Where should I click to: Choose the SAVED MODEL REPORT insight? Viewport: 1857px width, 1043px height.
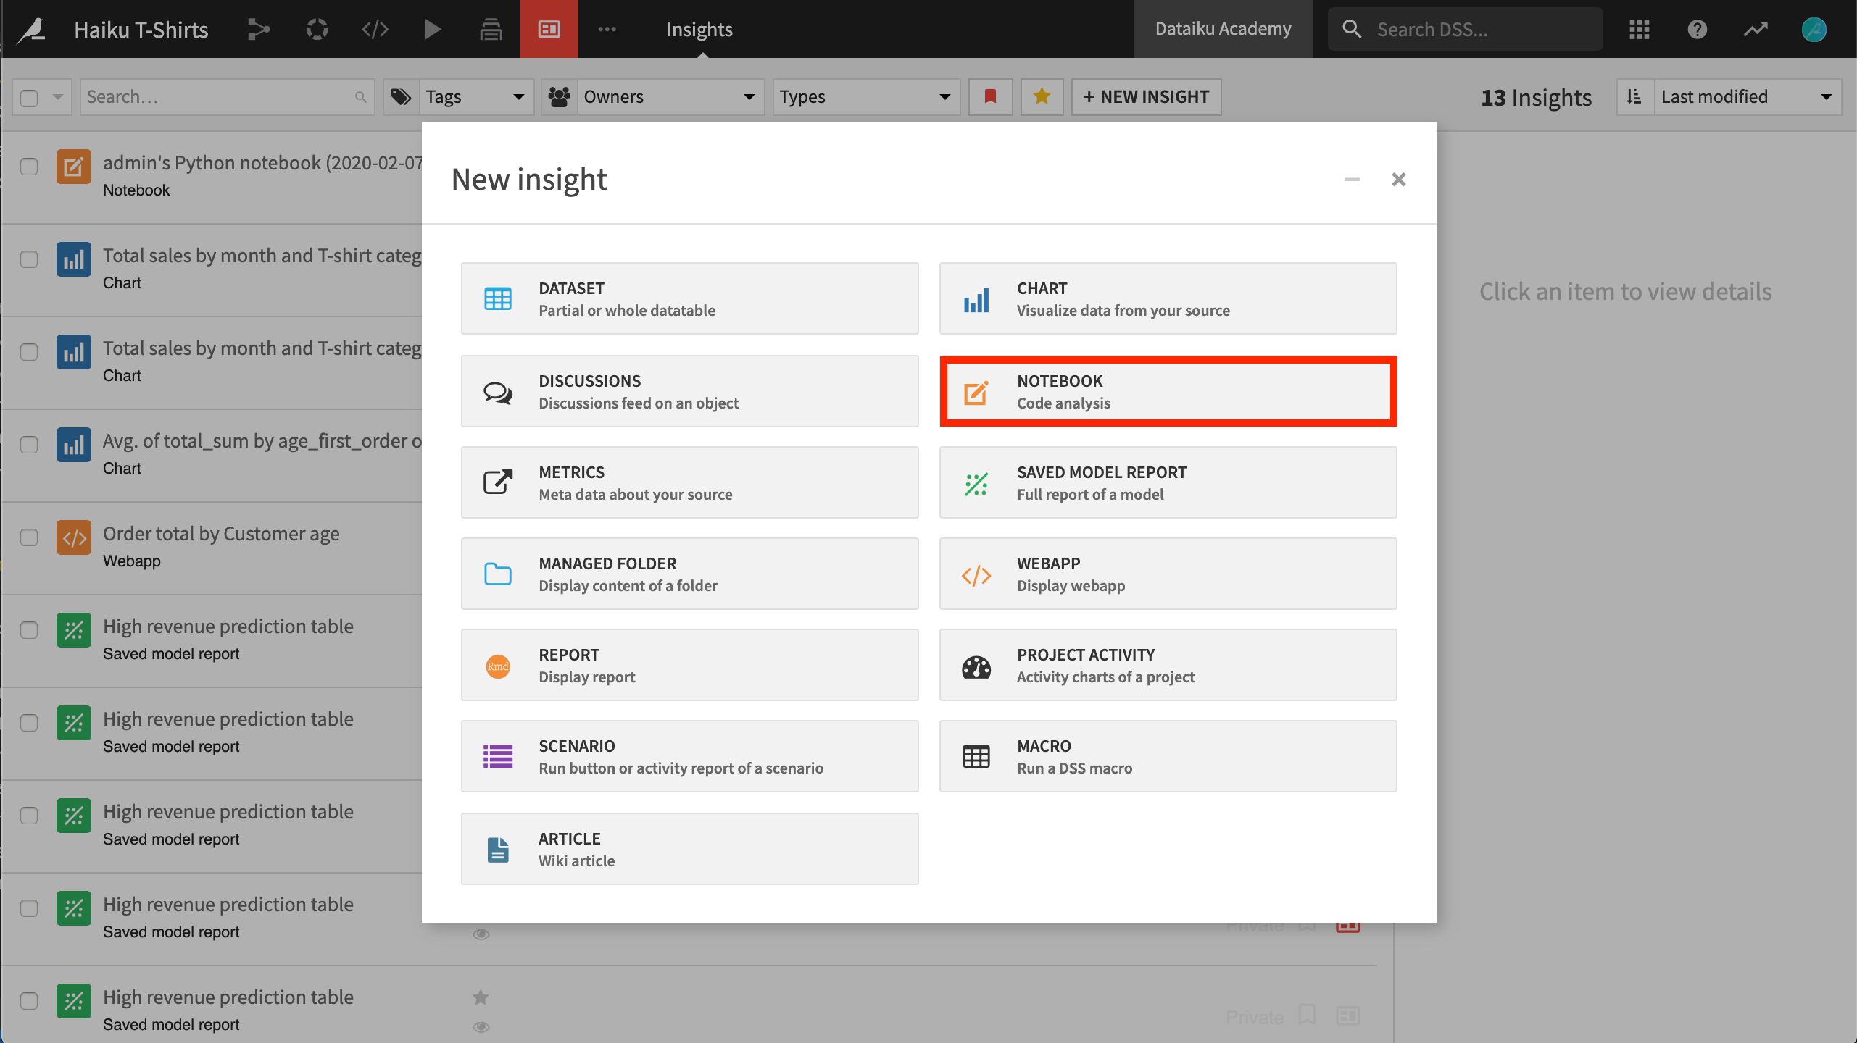click(1168, 482)
